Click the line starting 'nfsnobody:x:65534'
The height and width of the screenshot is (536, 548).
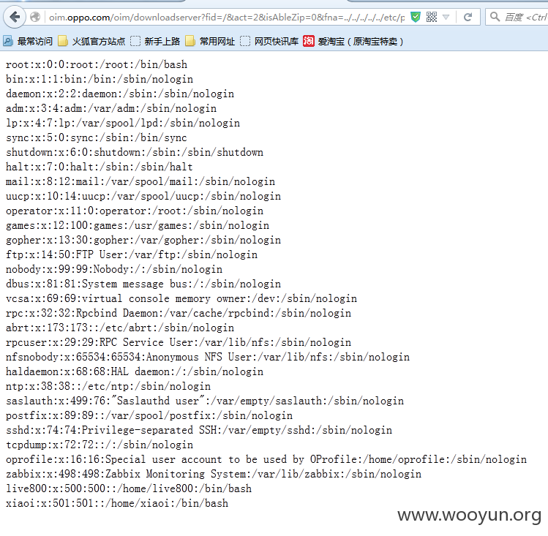pos(208,358)
